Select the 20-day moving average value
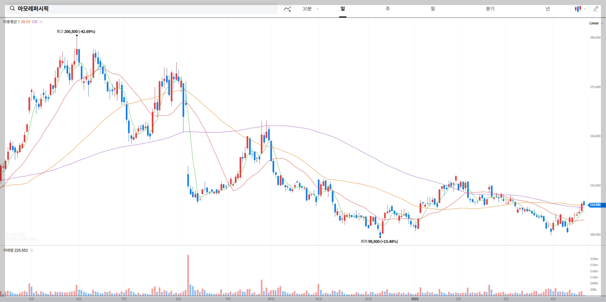The width and height of the screenshot is (606, 302). point(23,22)
